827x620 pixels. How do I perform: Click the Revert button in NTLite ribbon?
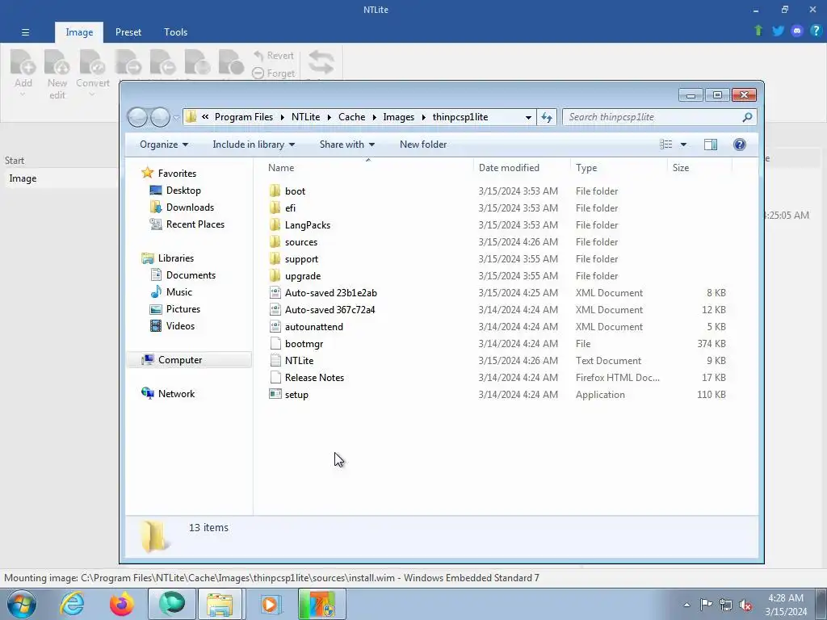tap(273, 56)
